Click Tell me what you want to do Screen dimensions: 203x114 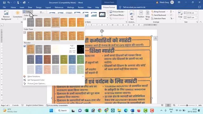[134, 7]
